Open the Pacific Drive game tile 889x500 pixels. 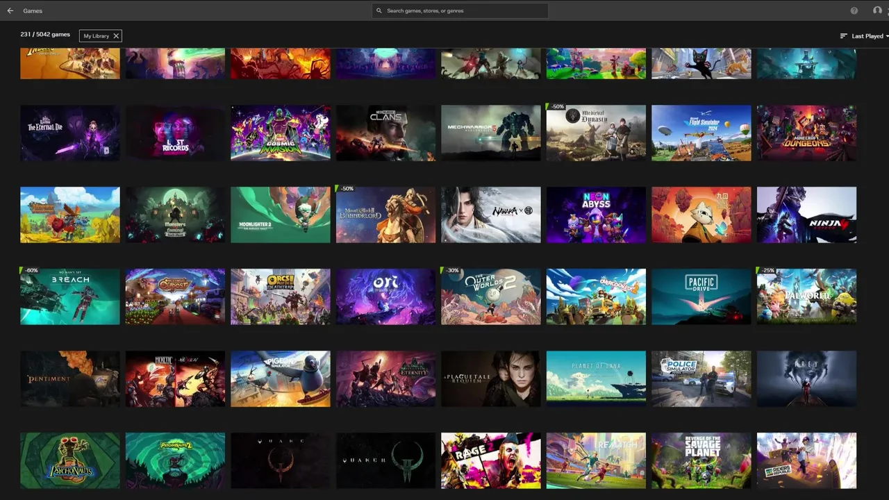[x=701, y=297]
